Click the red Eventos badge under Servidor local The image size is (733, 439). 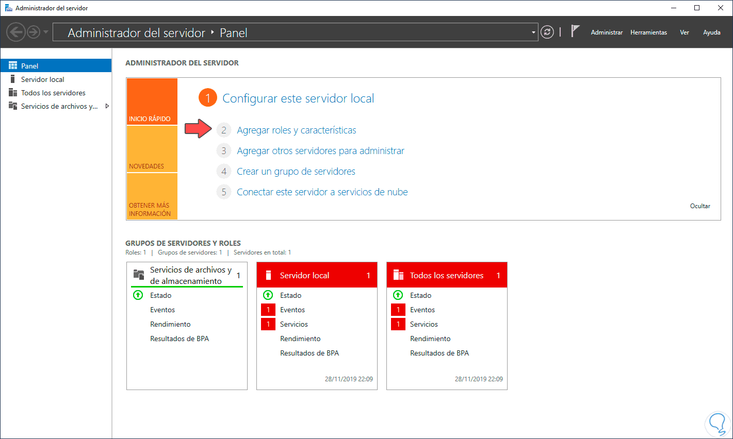coord(268,310)
